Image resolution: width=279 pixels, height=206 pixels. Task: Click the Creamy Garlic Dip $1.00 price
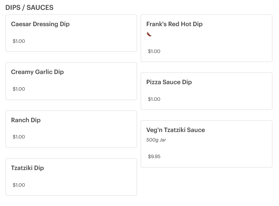19,89
